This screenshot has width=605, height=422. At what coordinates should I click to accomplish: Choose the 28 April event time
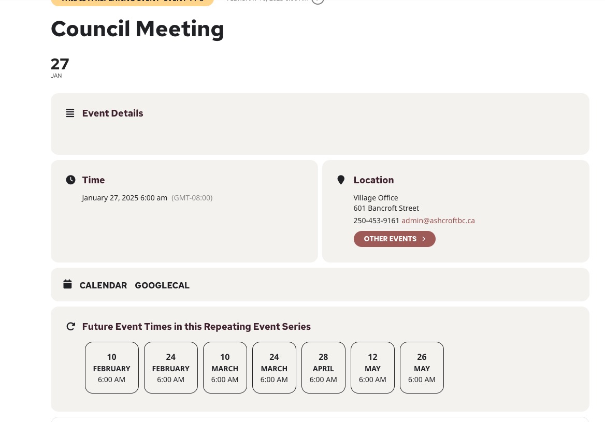(323, 368)
